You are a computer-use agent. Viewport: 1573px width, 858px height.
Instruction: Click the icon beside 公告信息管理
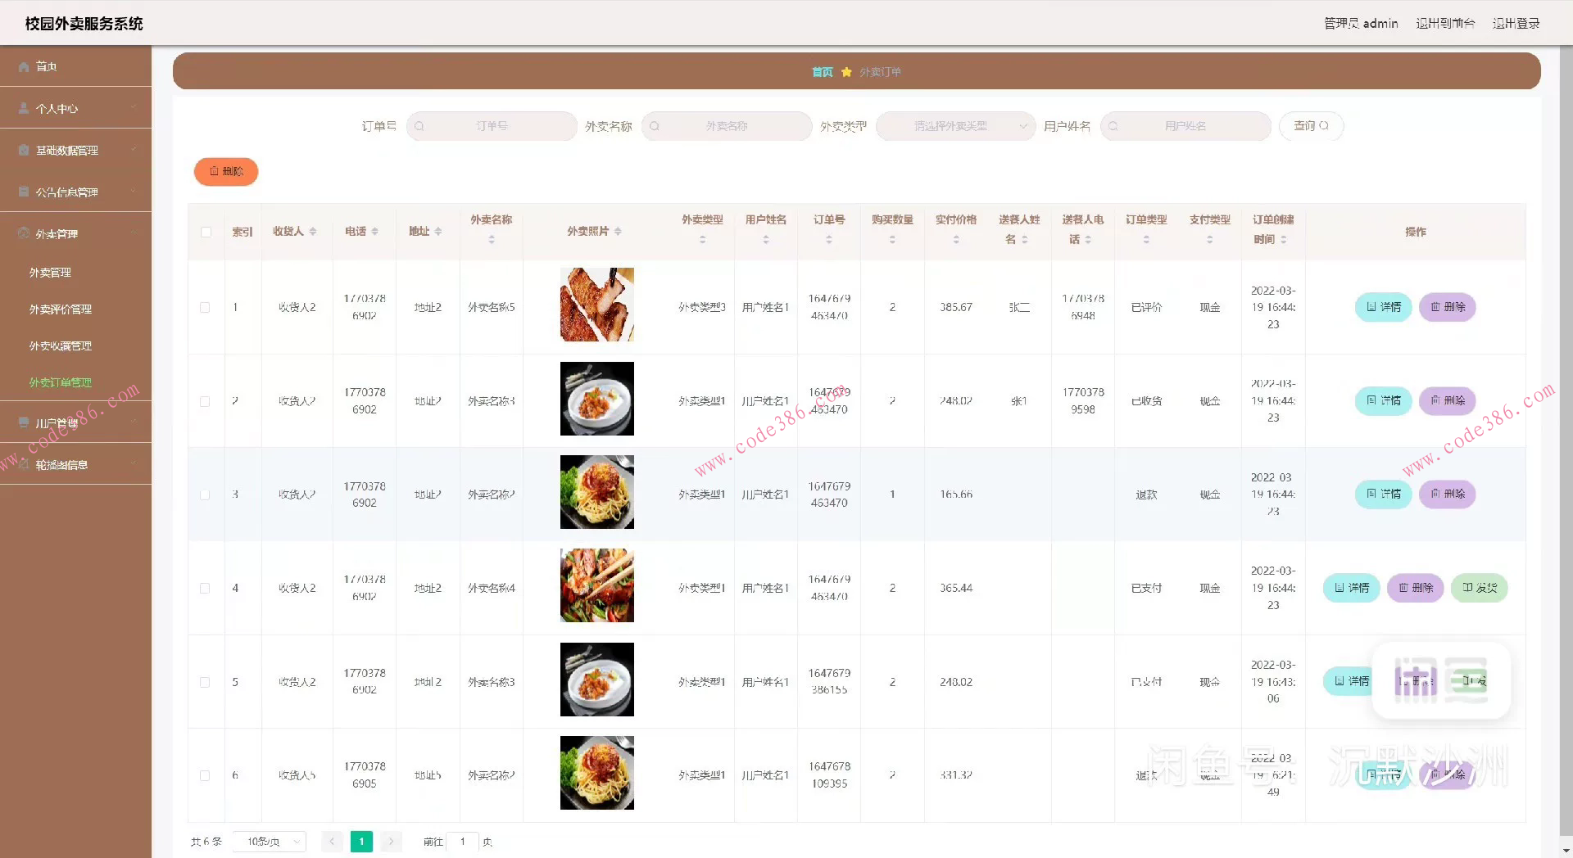(x=24, y=192)
